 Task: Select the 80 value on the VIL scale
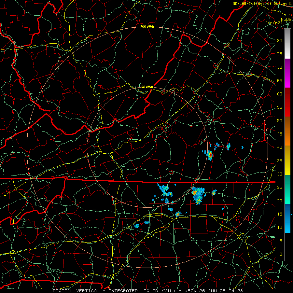(280, 41)
